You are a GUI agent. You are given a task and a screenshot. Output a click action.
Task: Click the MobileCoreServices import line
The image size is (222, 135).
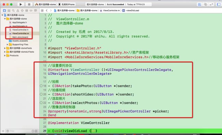click(x=114, y=57)
